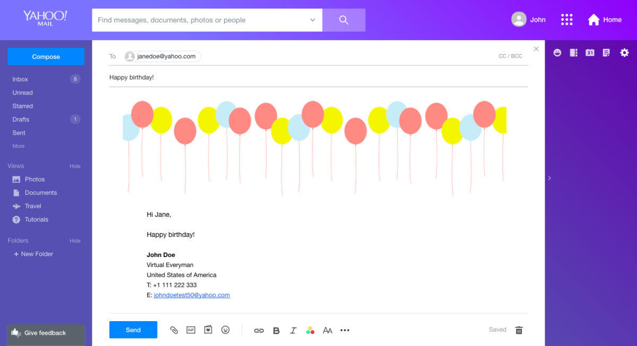This screenshot has height=346, width=637.
Task: Insert a hyperlink with the link icon
Action: 259,330
